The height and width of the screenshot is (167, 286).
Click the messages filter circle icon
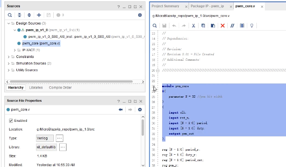coord(58,15)
